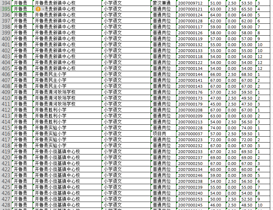The height and width of the screenshot is (210, 273).
Task: Click the error warning icon in row 395
Action: click(38, 9)
